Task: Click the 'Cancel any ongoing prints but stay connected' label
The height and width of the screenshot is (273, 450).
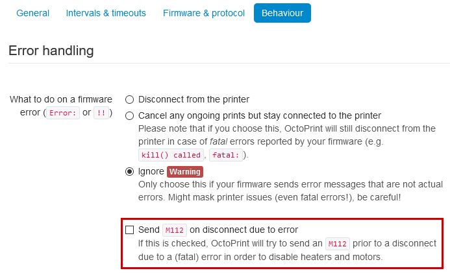Action: pyautogui.click(x=260, y=115)
